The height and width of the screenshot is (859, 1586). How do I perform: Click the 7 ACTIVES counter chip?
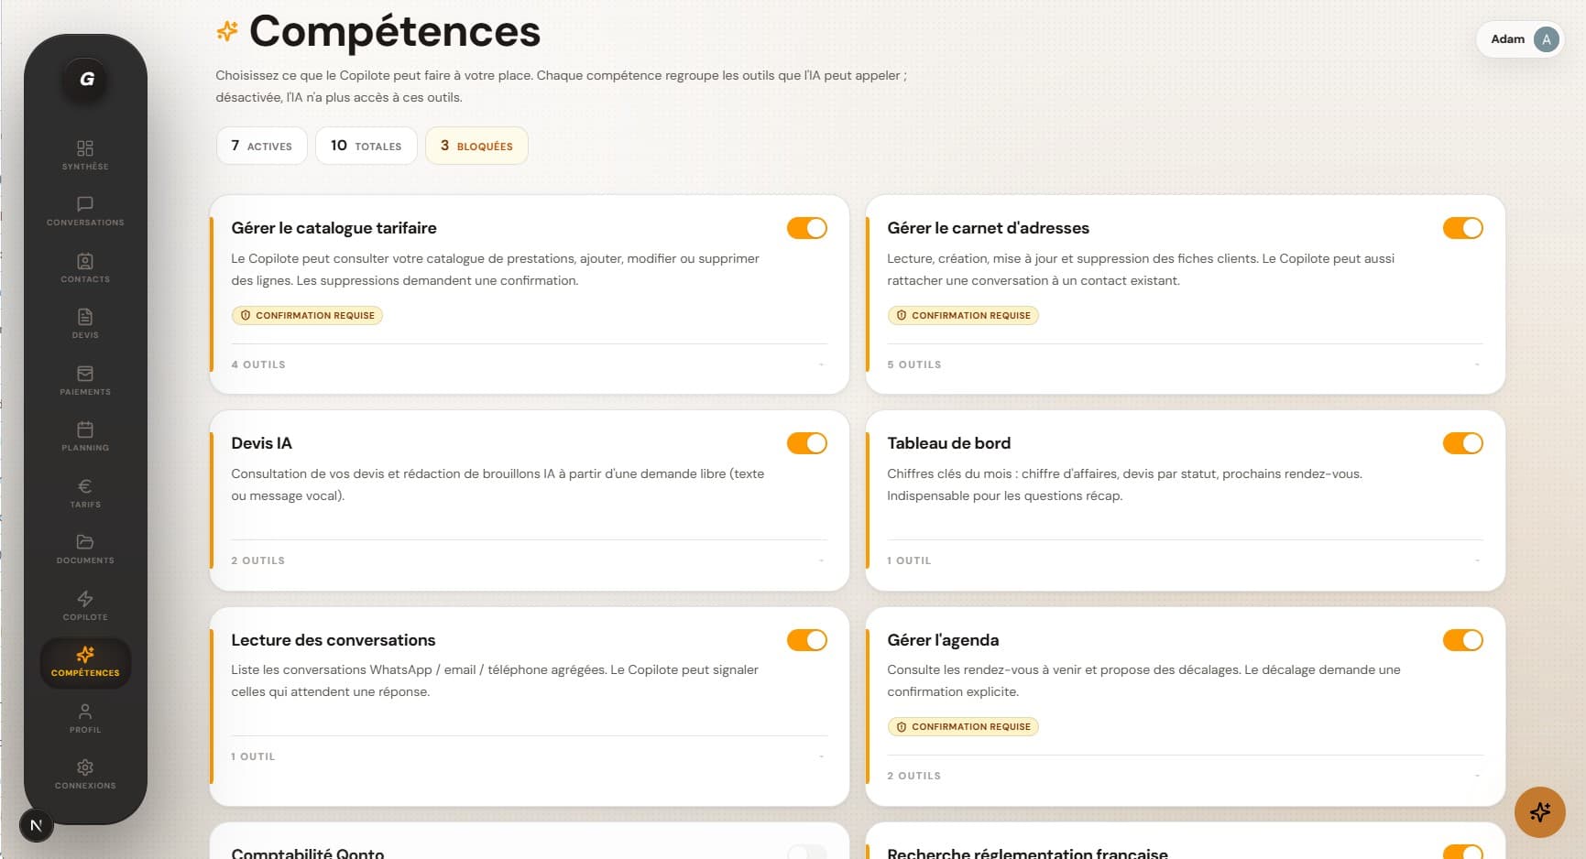pos(262,146)
